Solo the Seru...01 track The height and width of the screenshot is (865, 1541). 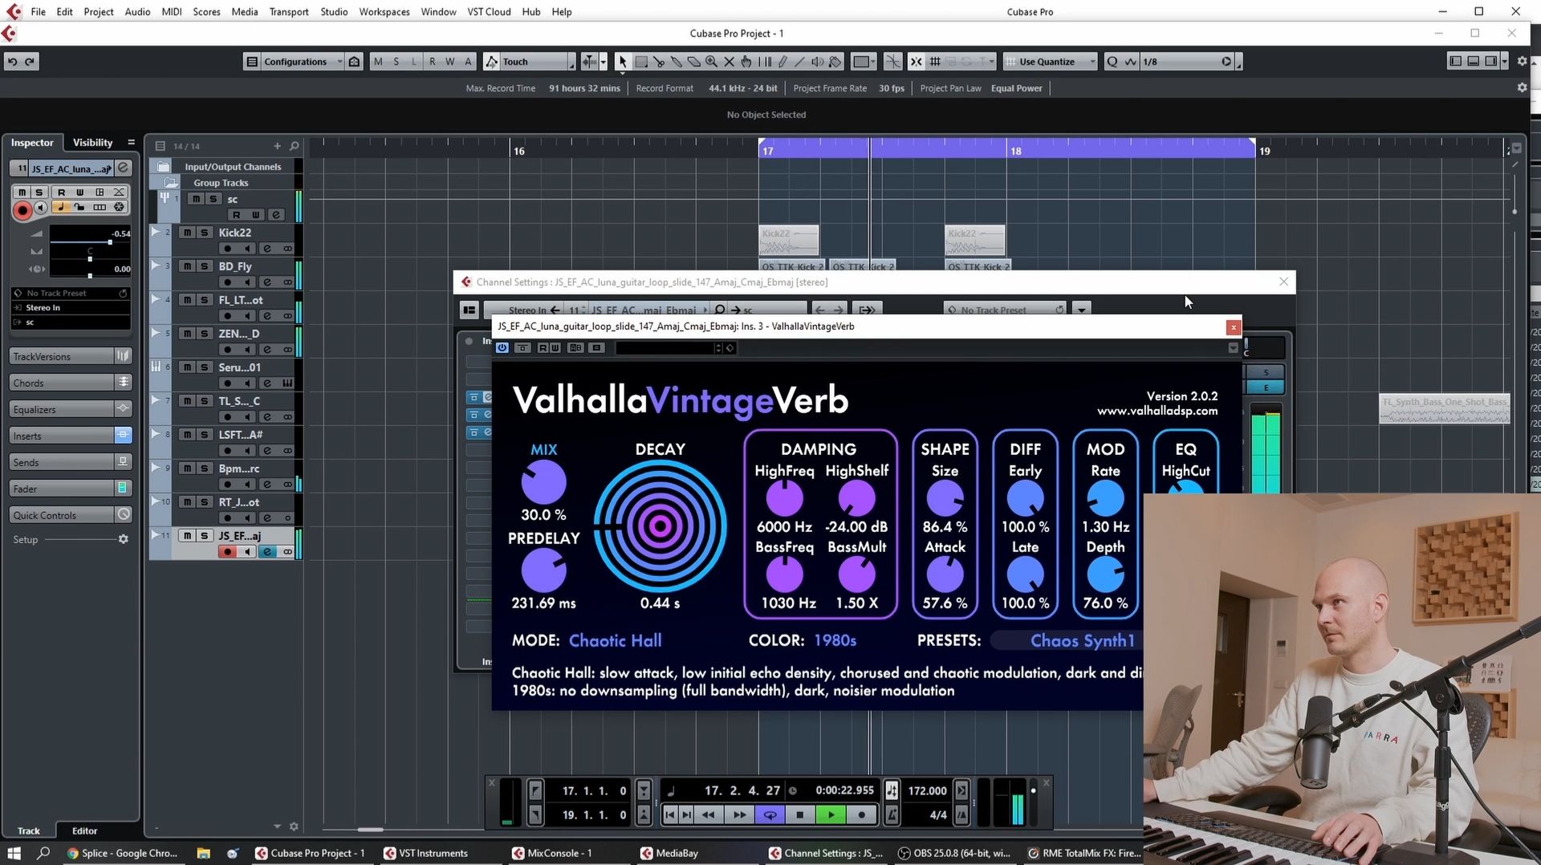coord(204,368)
